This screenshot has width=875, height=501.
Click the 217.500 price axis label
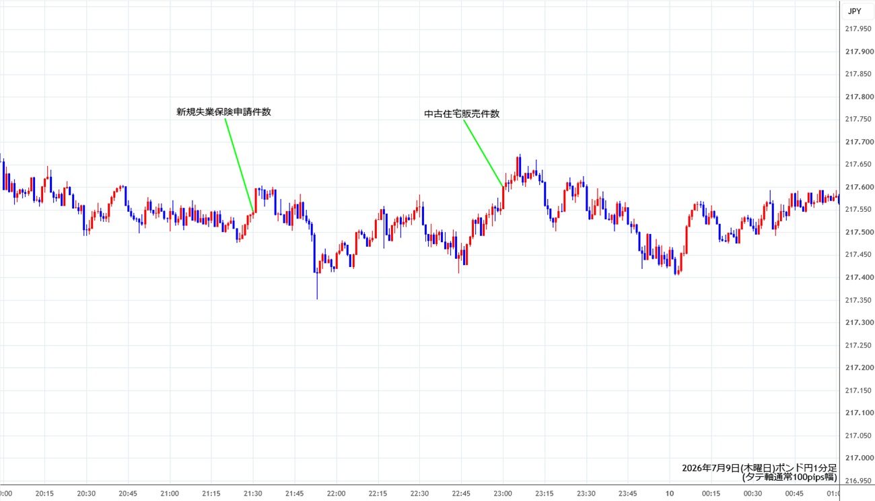coord(858,232)
